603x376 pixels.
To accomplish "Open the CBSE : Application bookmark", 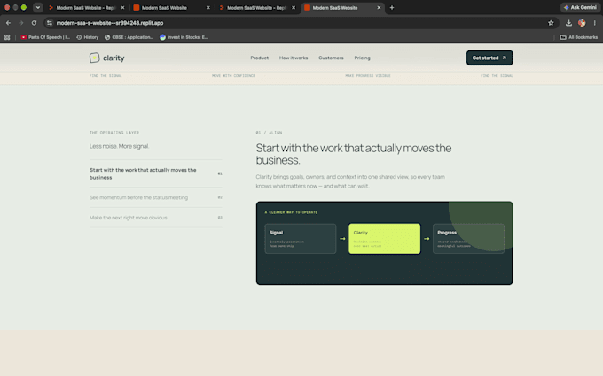I will click(x=129, y=37).
